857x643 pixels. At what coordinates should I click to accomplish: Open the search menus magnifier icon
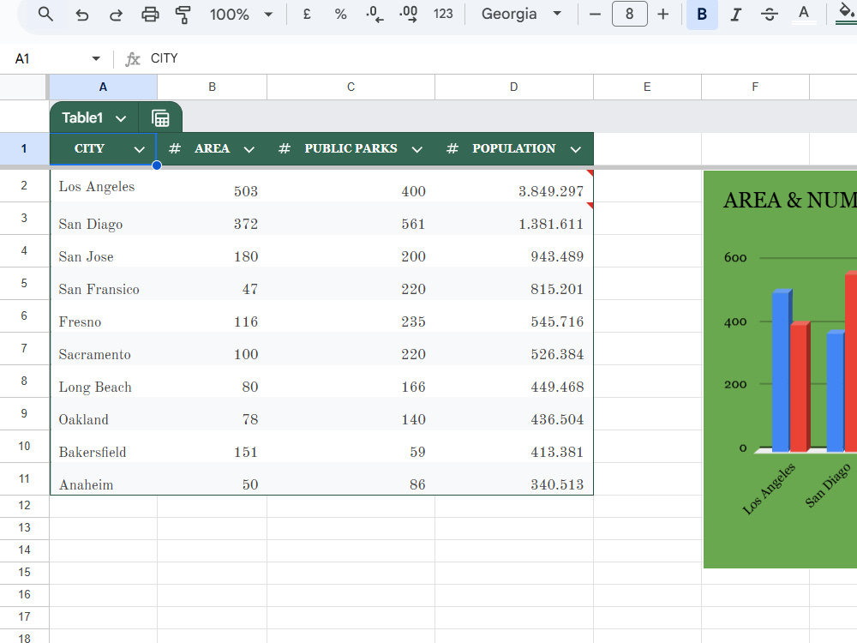[x=45, y=14]
